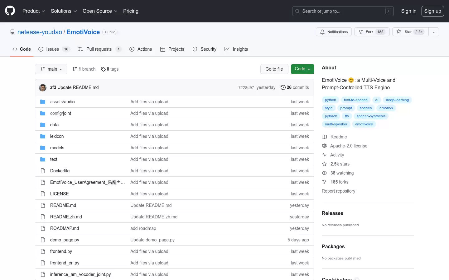Open the star lists dropdown arrow
449x280 pixels.
coord(433,32)
